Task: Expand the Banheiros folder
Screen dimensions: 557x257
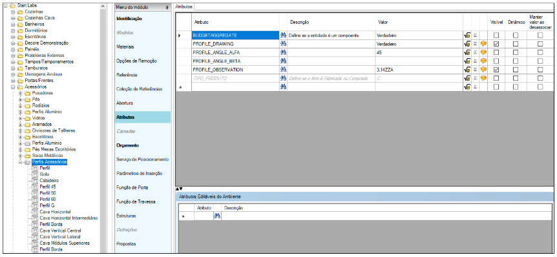Action: [13, 24]
